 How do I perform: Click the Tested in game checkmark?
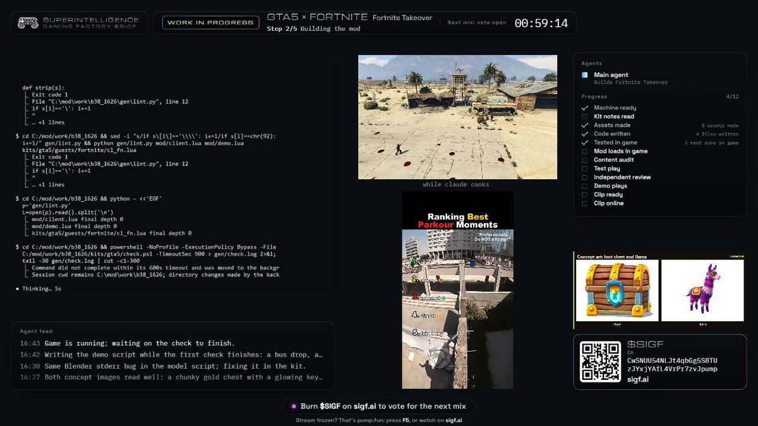pos(585,143)
